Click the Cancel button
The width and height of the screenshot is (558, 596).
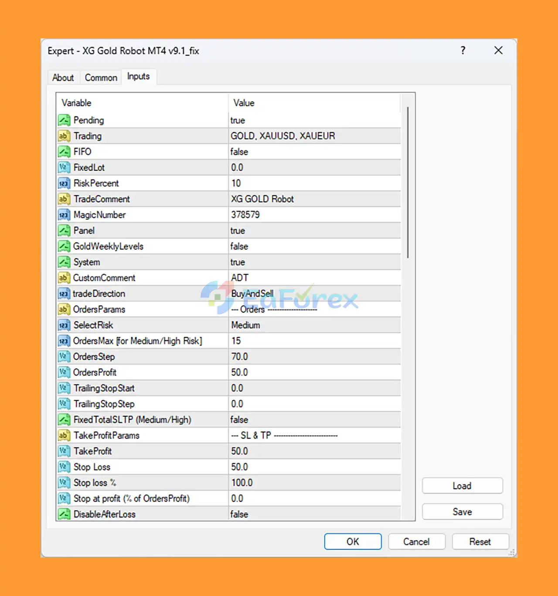416,542
